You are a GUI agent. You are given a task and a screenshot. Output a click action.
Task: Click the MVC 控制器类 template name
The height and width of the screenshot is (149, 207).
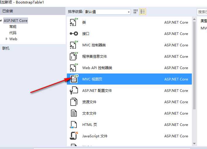(94, 45)
